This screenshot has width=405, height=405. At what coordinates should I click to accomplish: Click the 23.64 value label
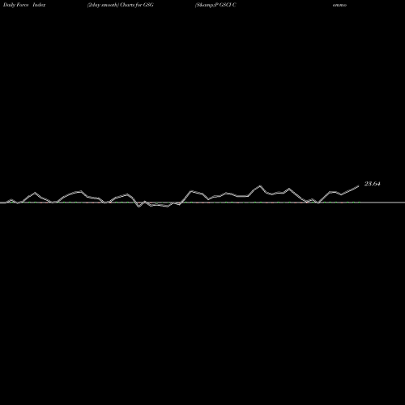click(373, 184)
